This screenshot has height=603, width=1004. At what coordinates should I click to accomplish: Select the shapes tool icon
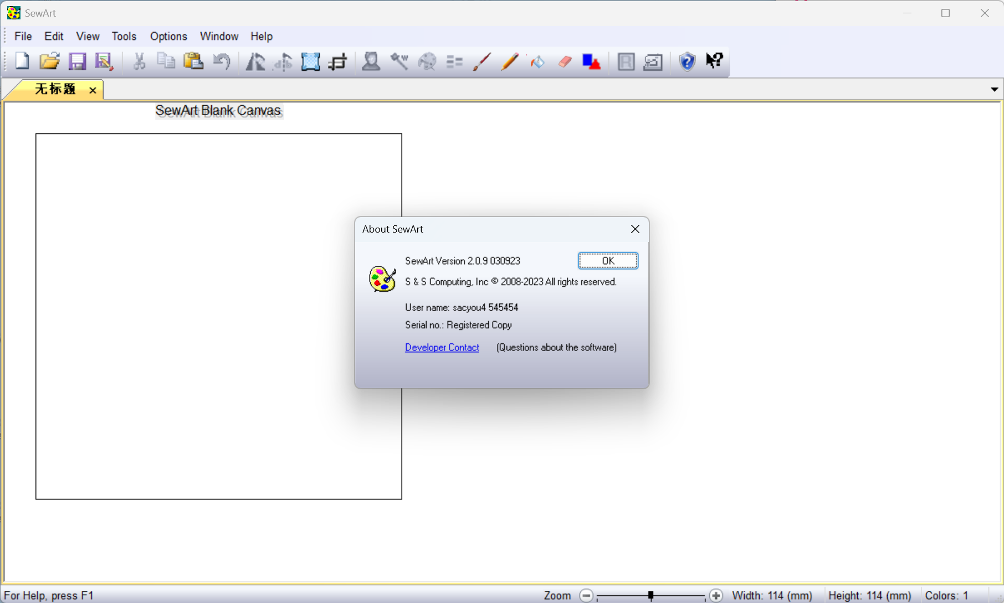(592, 61)
